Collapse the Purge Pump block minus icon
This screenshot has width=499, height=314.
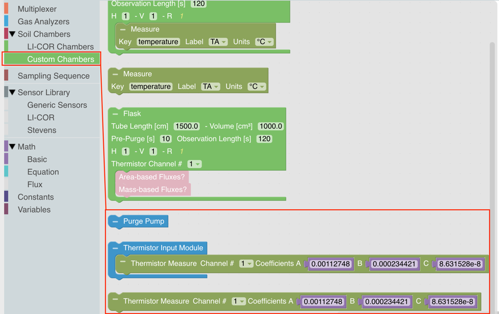116,221
